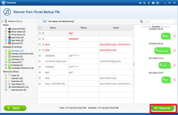The image size is (178, 115).
Task: Click the 'fhku' green message bubble
Action: click(166, 36)
